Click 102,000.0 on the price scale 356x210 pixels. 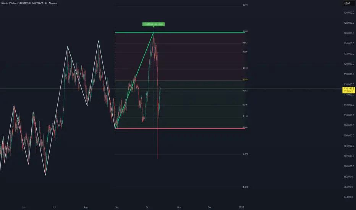pos(349,156)
